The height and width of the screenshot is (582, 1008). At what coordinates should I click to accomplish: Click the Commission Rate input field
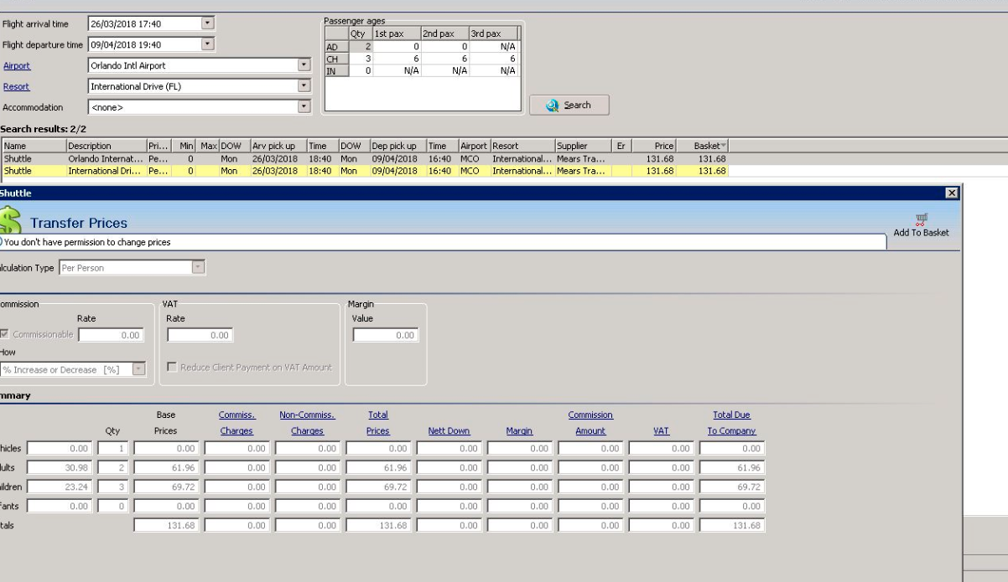click(111, 335)
